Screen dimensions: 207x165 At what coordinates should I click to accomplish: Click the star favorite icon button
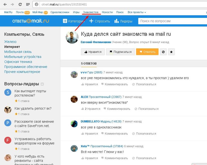[x=171, y=52]
